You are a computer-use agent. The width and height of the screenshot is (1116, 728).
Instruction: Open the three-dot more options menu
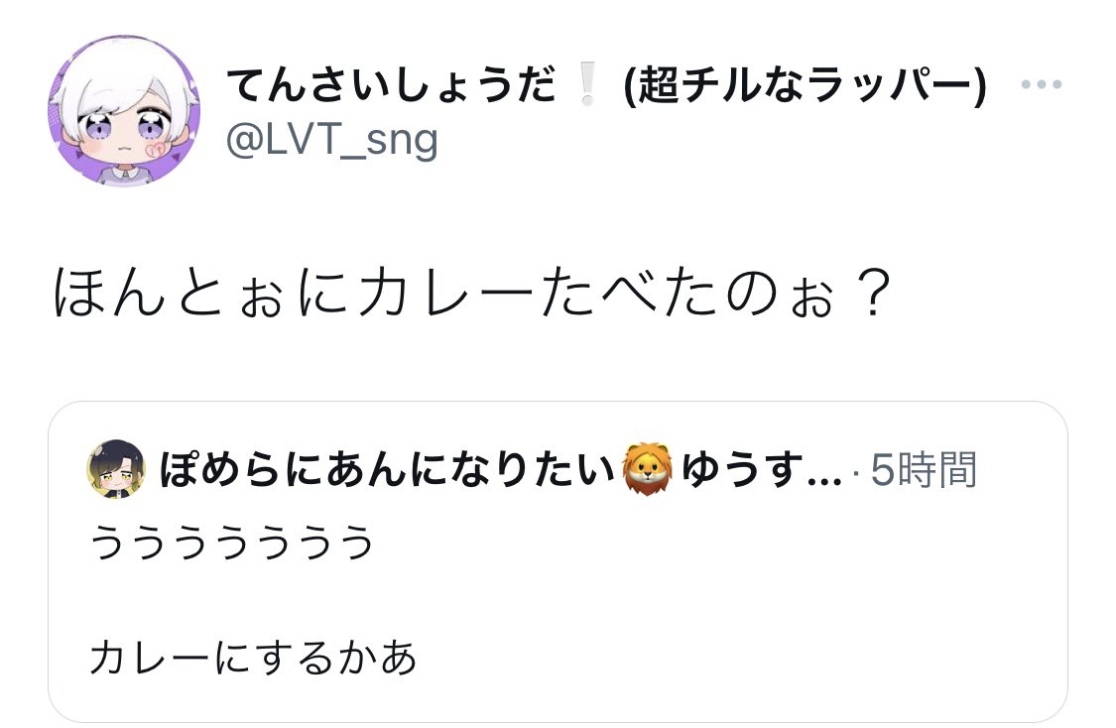tap(1041, 84)
